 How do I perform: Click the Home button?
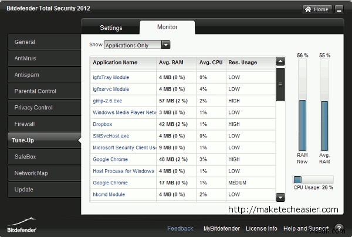pyautogui.click(x=317, y=9)
